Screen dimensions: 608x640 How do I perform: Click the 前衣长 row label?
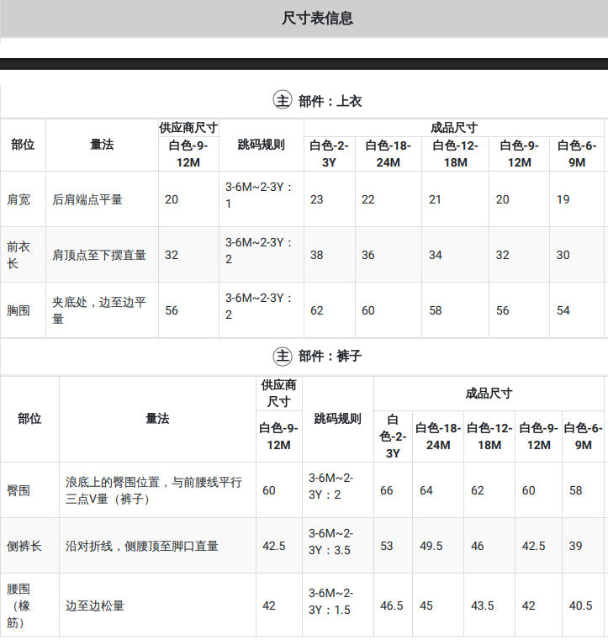coord(18,255)
